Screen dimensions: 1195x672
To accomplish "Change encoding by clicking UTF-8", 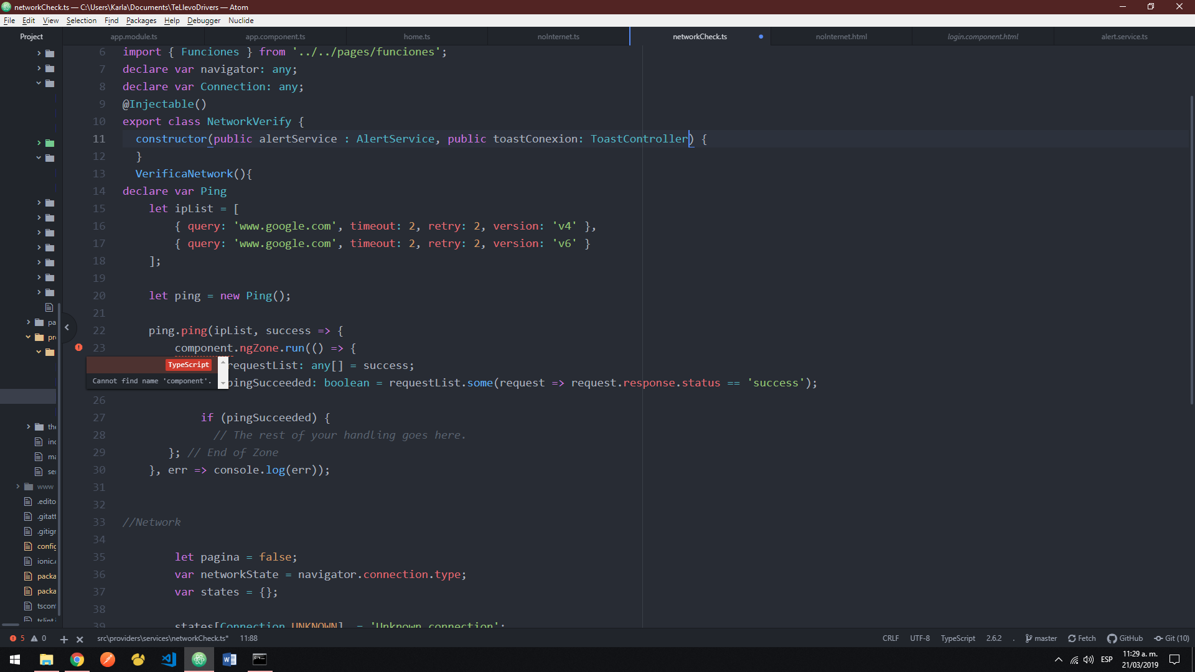I will point(919,638).
